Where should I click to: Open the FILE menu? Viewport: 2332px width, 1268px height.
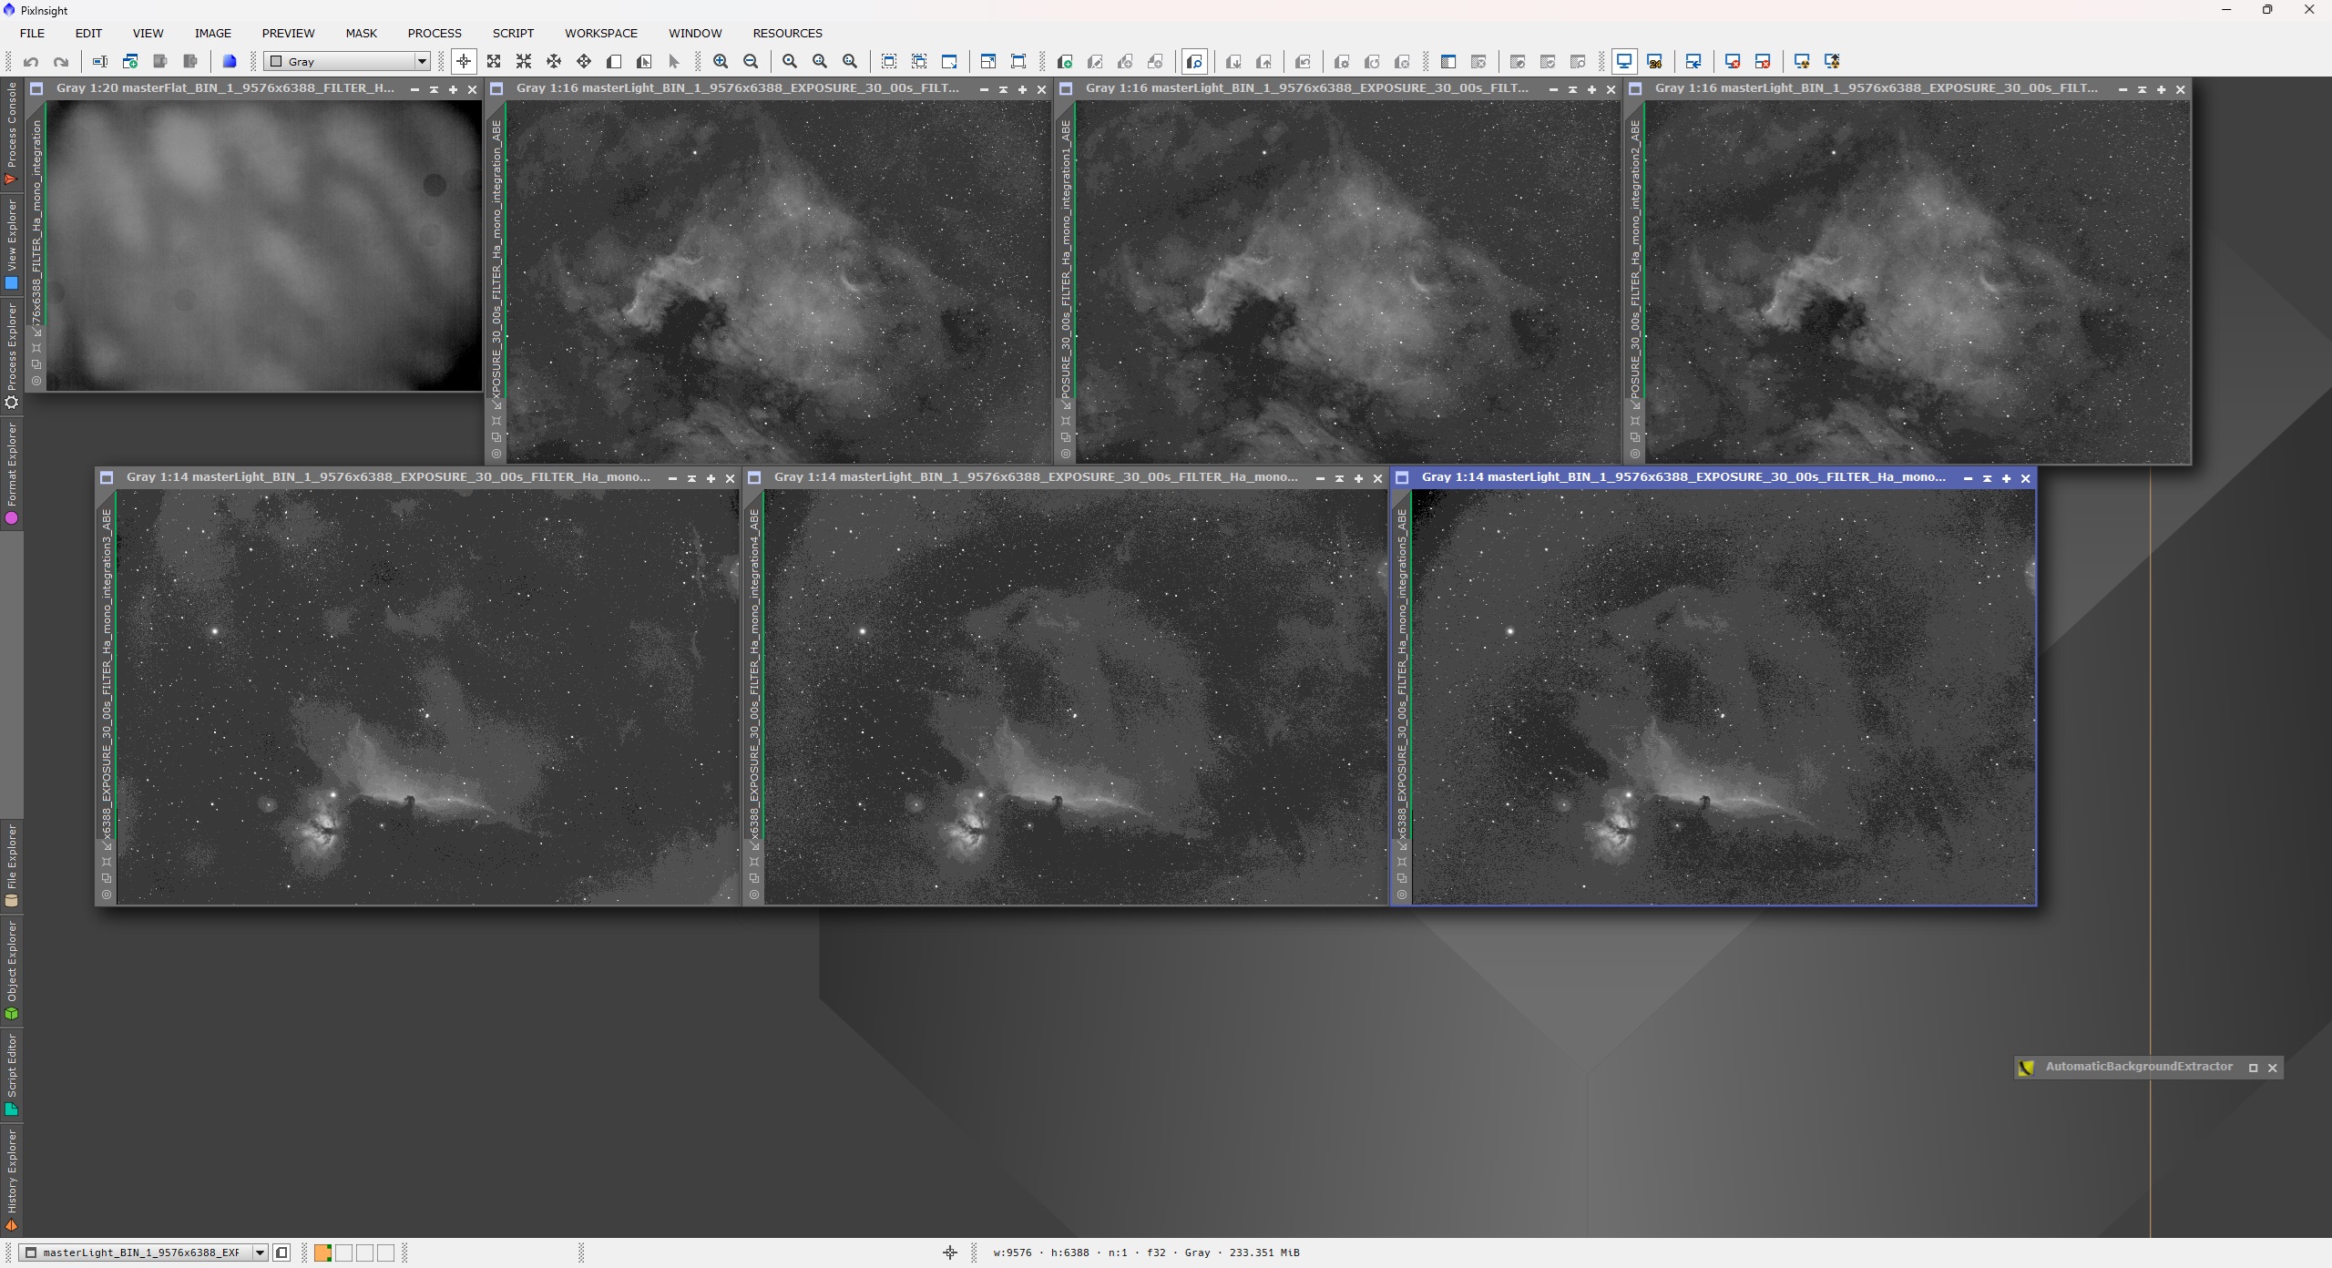[32, 33]
